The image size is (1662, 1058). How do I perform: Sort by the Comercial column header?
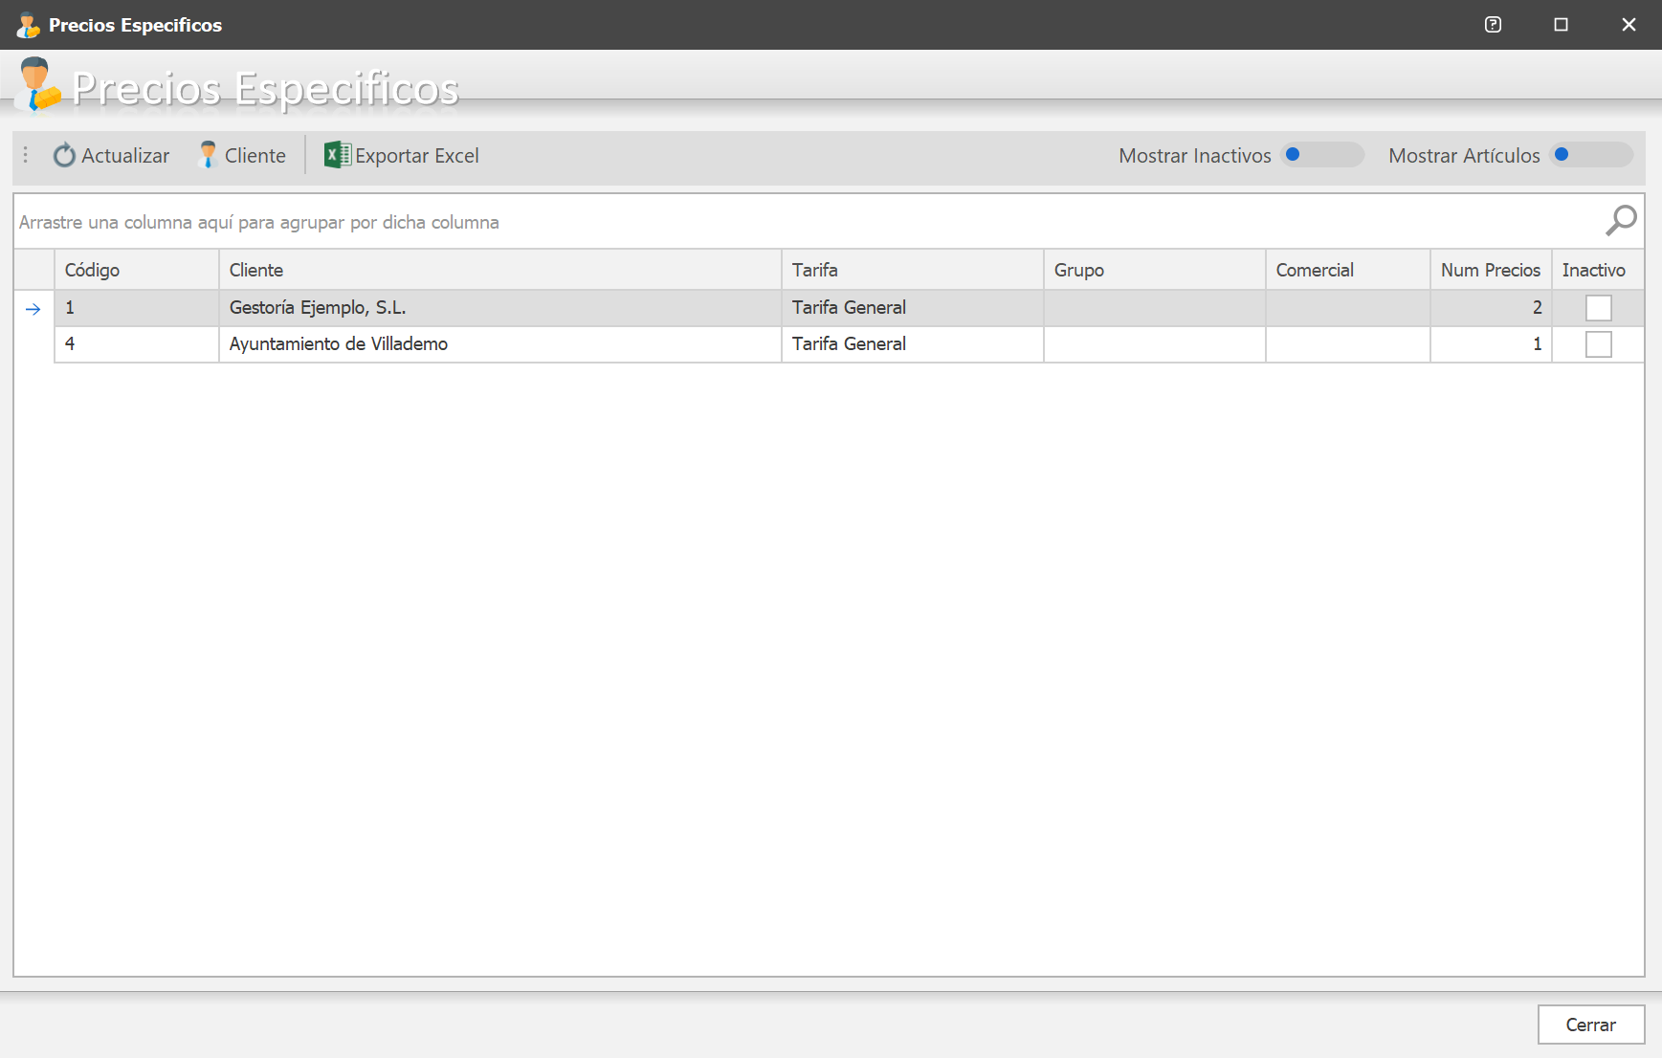click(1348, 270)
